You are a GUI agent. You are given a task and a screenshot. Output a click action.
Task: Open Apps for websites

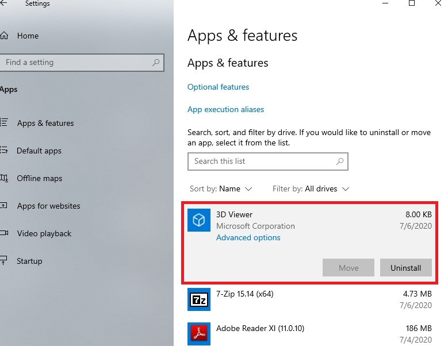pyautogui.click(x=48, y=206)
